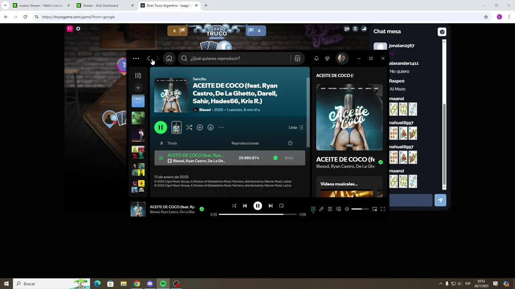Open connect to a device icon
This screenshot has width=515, height=289.
tap(338, 209)
